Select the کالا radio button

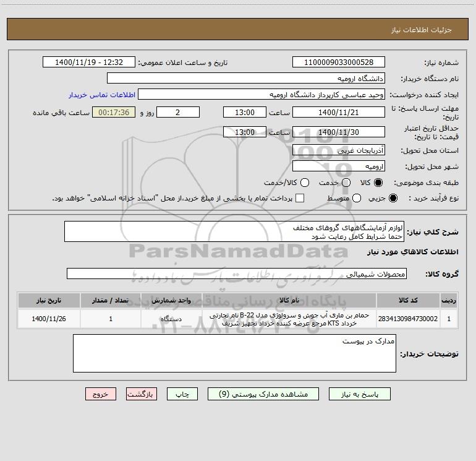[378, 183]
